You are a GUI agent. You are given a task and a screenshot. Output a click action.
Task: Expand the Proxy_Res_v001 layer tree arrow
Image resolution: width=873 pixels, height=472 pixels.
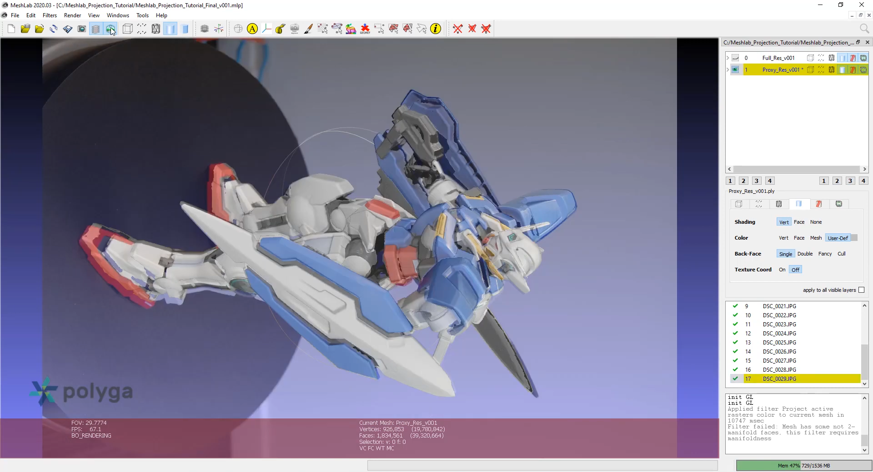click(x=727, y=69)
